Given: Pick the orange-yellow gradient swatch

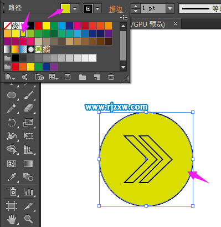Looking at the screenshot, I should [x=15, y=49].
